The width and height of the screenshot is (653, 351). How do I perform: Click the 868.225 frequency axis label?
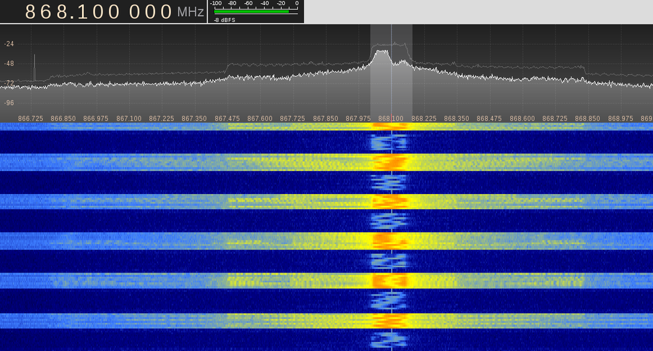tap(424, 118)
